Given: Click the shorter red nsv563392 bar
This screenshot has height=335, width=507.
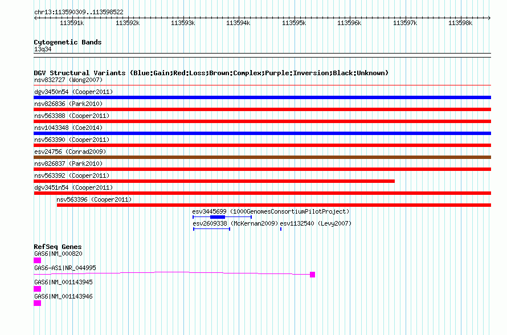Looking at the screenshot, I should click(214, 181).
